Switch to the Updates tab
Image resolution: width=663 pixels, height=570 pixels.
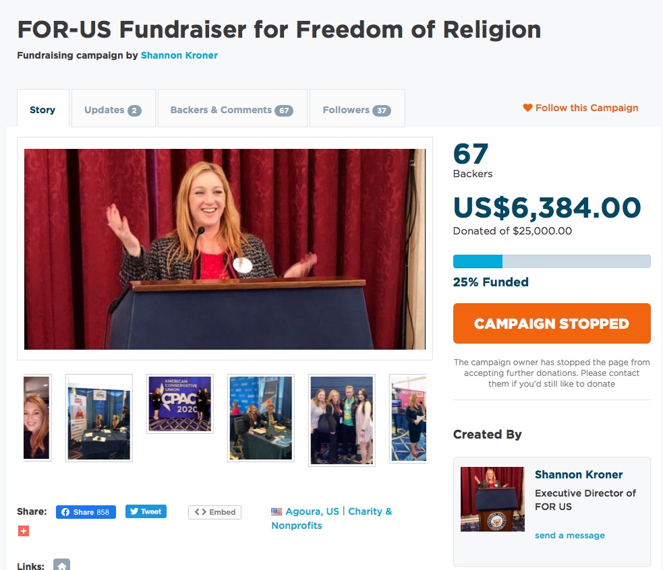pyautogui.click(x=113, y=108)
